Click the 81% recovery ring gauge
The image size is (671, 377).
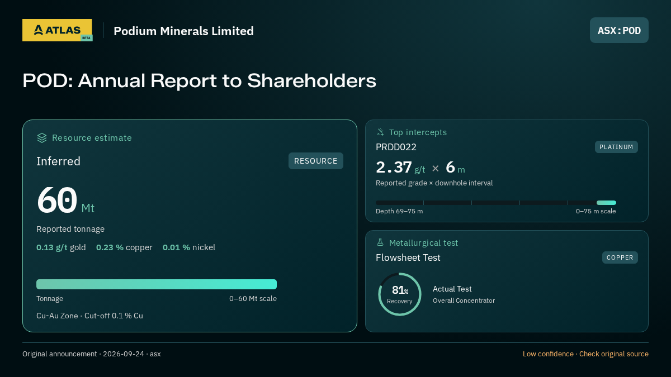pyautogui.click(x=400, y=294)
